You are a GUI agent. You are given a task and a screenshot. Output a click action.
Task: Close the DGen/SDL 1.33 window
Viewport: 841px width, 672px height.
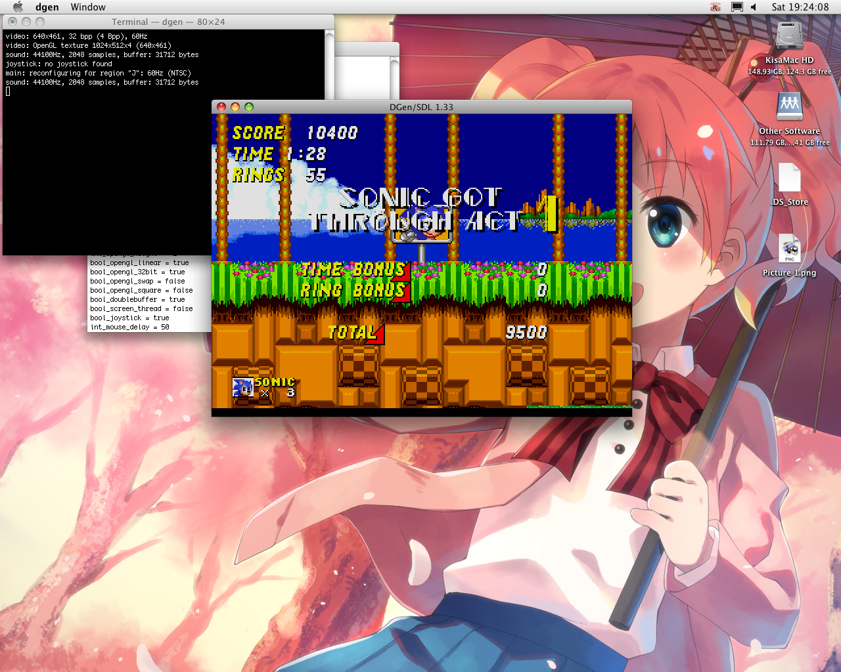coord(221,107)
